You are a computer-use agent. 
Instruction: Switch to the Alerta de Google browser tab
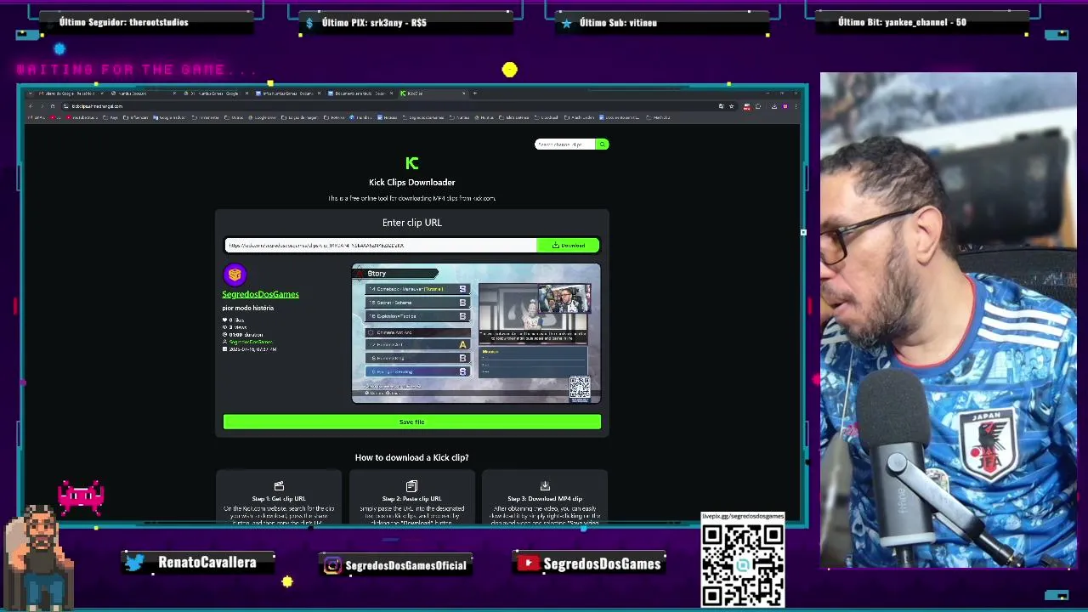(x=70, y=93)
